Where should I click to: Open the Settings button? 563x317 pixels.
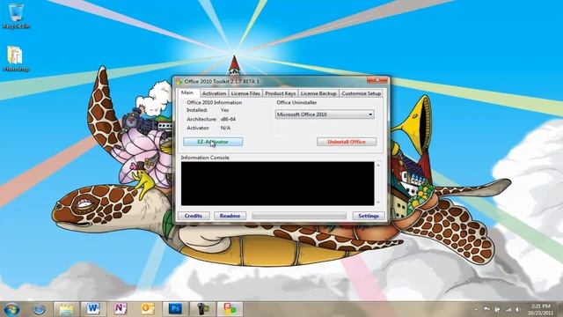tap(369, 216)
